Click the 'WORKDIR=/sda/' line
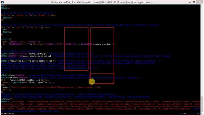This screenshot has height=115, width=204. (x=12, y=75)
